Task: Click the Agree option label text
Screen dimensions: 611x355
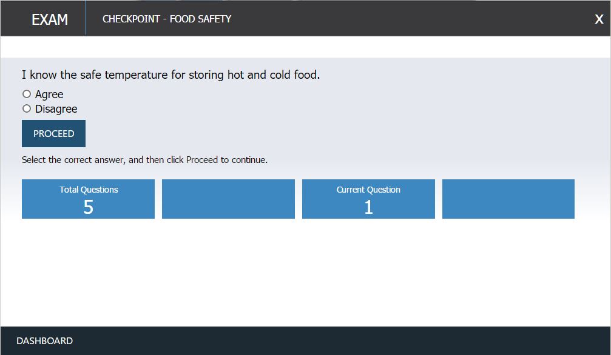Action: (x=49, y=94)
